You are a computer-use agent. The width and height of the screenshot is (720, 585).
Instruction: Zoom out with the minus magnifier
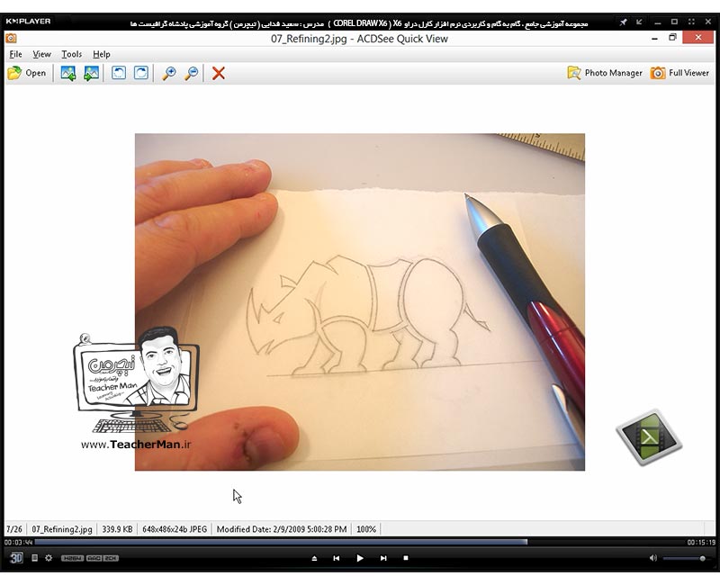pos(192,73)
